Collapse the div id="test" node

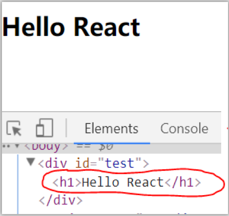click(x=31, y=162)
